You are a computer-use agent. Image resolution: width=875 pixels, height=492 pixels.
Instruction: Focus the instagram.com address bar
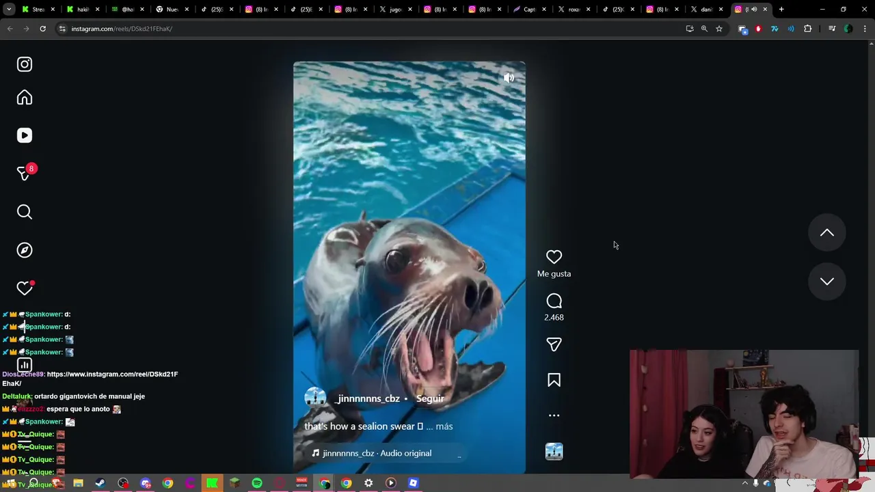click(369, 29)
